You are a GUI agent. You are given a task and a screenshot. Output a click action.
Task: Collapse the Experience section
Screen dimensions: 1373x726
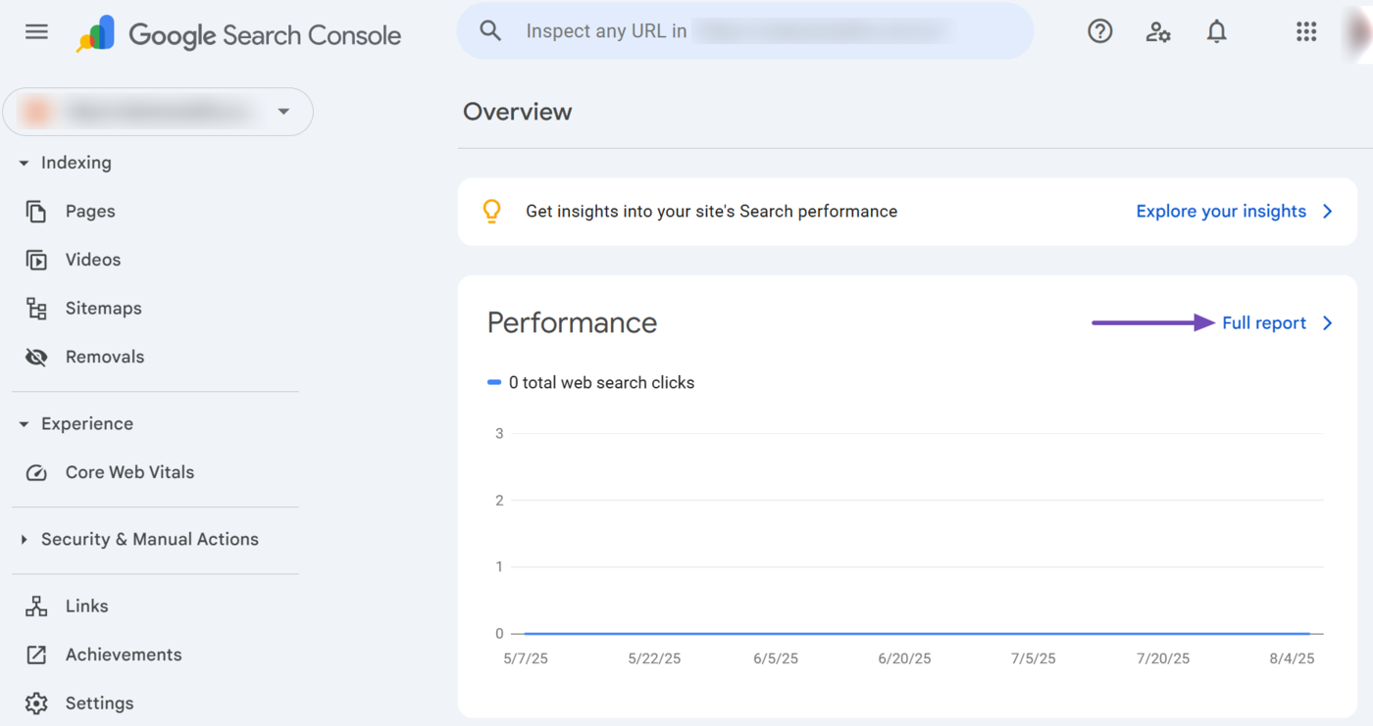[x=25, y=424]
